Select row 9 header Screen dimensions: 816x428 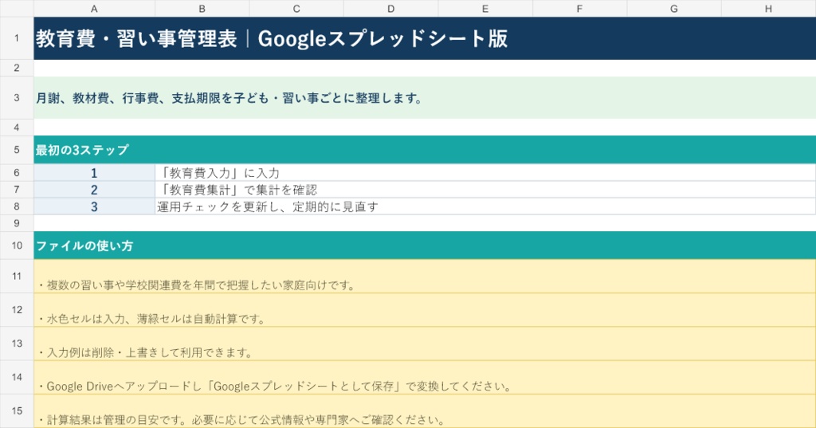(x=17, y=223)
